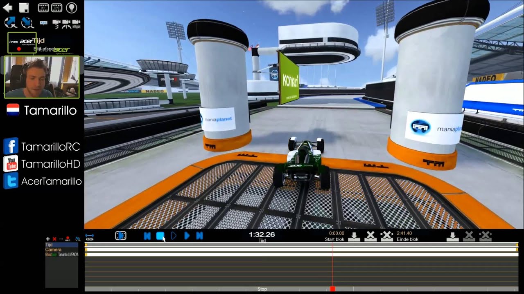Click the Tijd label under the timer

262,241
